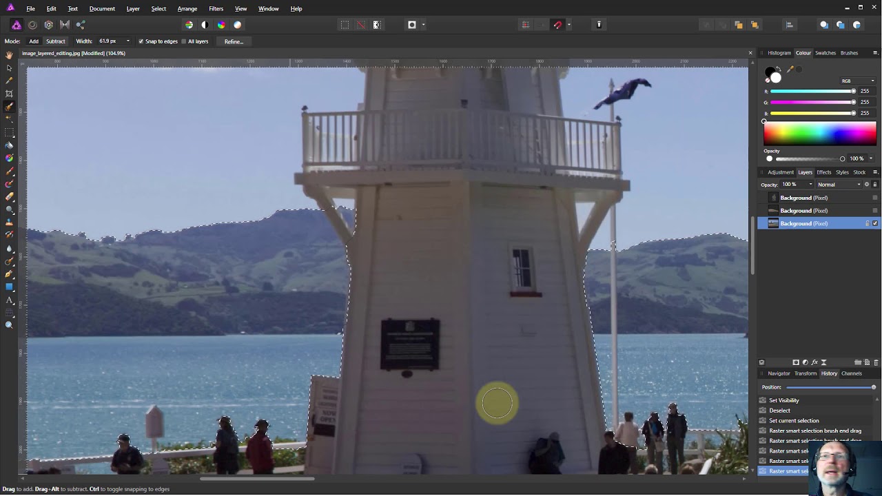
Task: Click the Invert Selection toolbar icon
Action: tap(377, 25)
